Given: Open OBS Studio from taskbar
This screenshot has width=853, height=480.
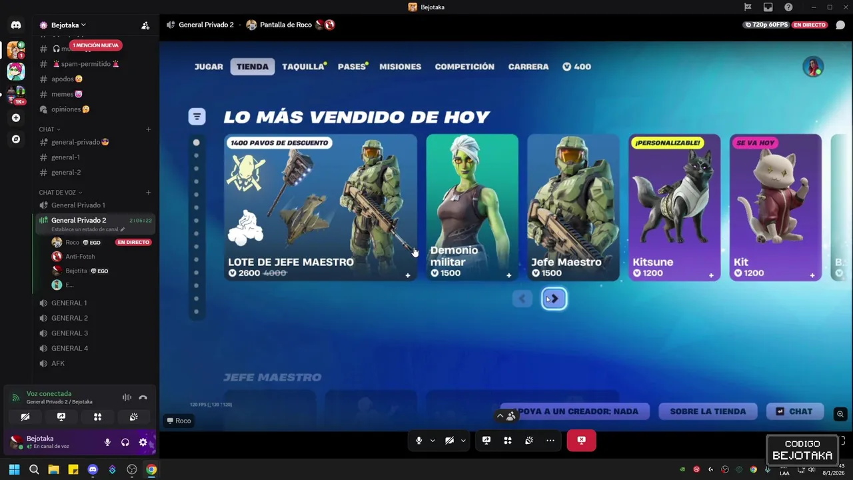Looking at the screenshot, I should [132, 469].
